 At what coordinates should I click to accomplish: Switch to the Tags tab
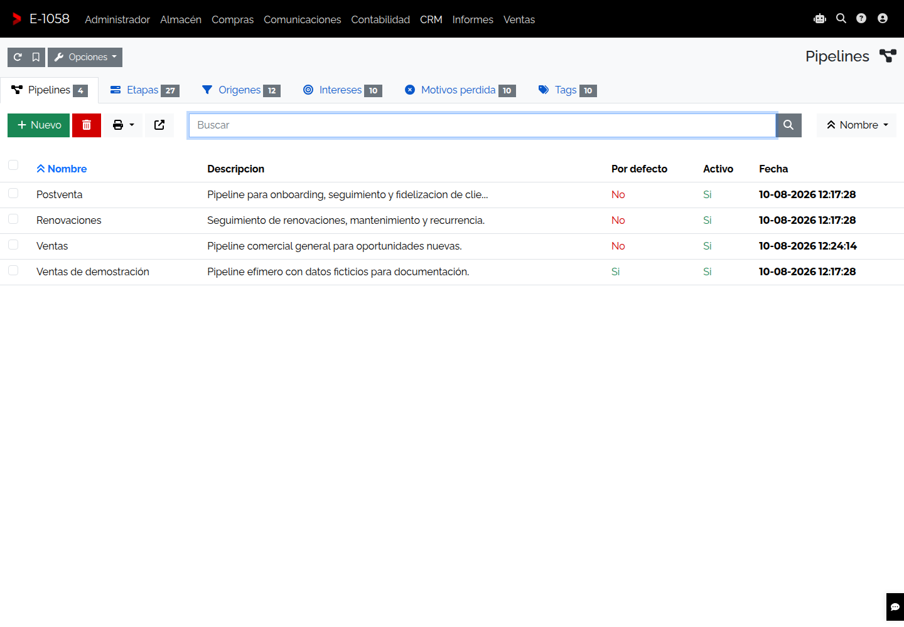pyautogui.click(x=567, y=90)
